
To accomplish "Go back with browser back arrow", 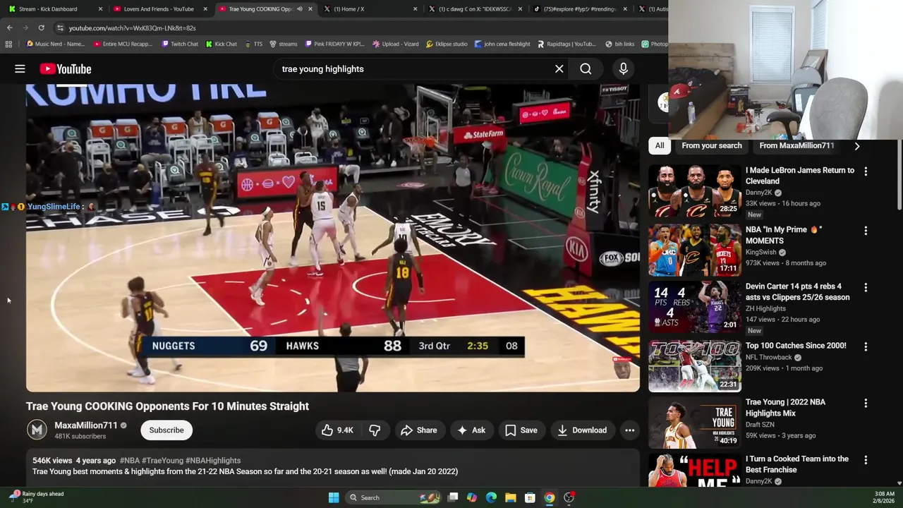I will tap(9, 28).
